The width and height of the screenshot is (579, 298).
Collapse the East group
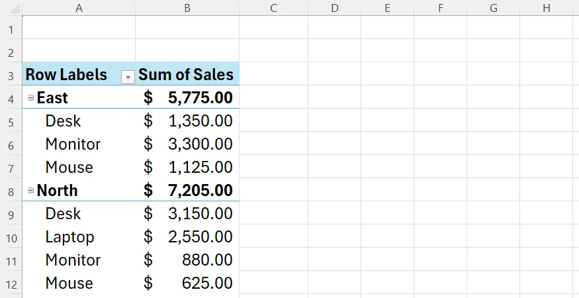pyautogui.click(x=31, y=97)
